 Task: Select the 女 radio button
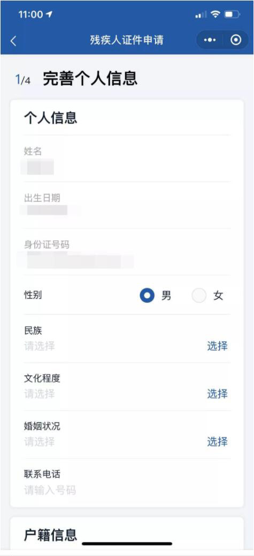[x=199, y=295]
